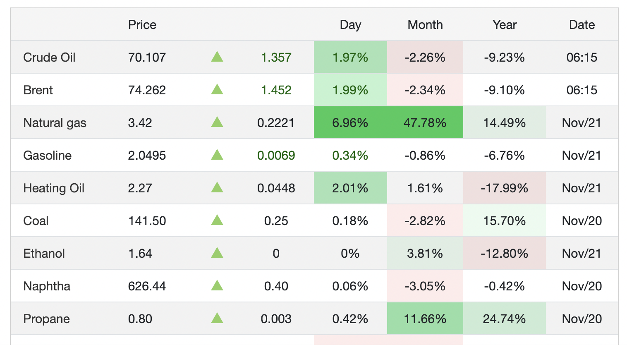Open the Naphtha commodity link
The height and width of the screenshot is (345, 627).
point(47,286)
